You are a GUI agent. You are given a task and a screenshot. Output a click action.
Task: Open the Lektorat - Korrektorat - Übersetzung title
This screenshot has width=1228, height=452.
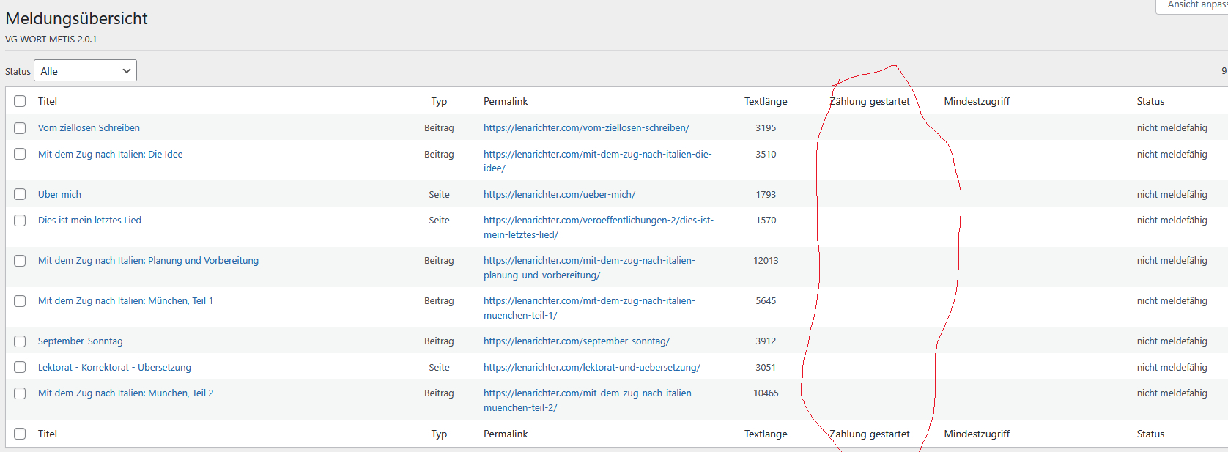[x=114, y=367]
